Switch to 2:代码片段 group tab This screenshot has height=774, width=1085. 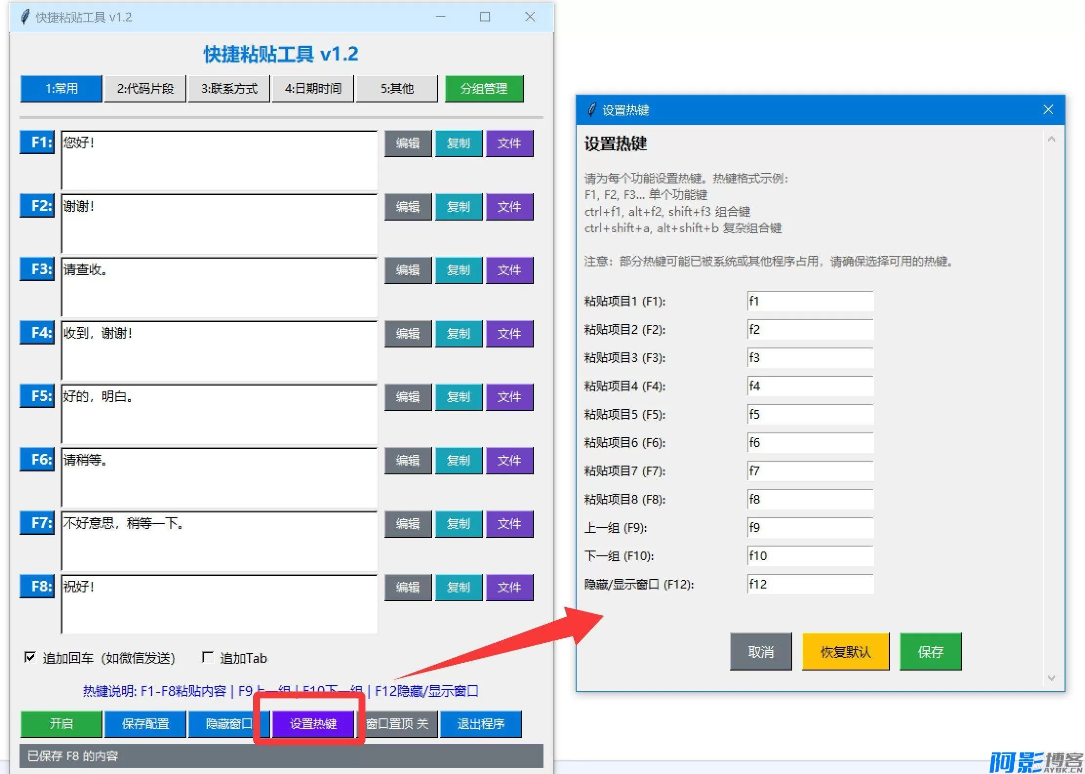145,88
